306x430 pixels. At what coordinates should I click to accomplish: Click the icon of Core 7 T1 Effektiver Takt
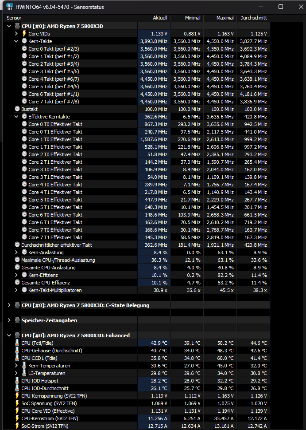click(24, 237)
